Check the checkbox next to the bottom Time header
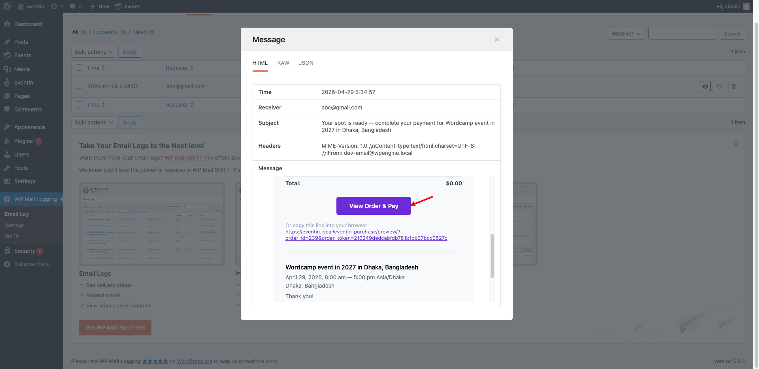This screenshot has height=369, width=759. click(x=79, y=104)
